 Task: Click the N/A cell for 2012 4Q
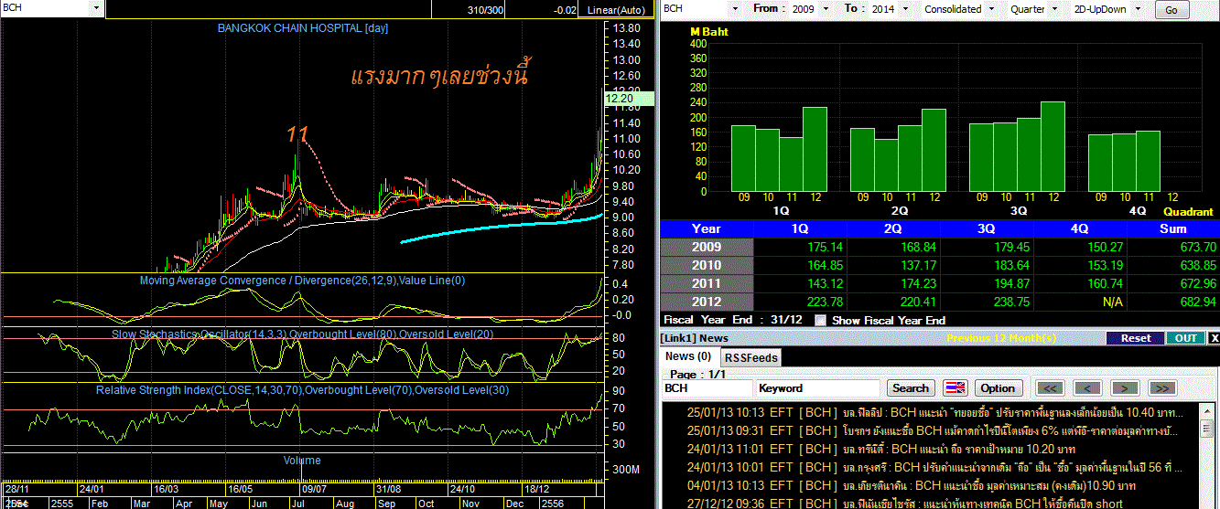pos(1080,302)
